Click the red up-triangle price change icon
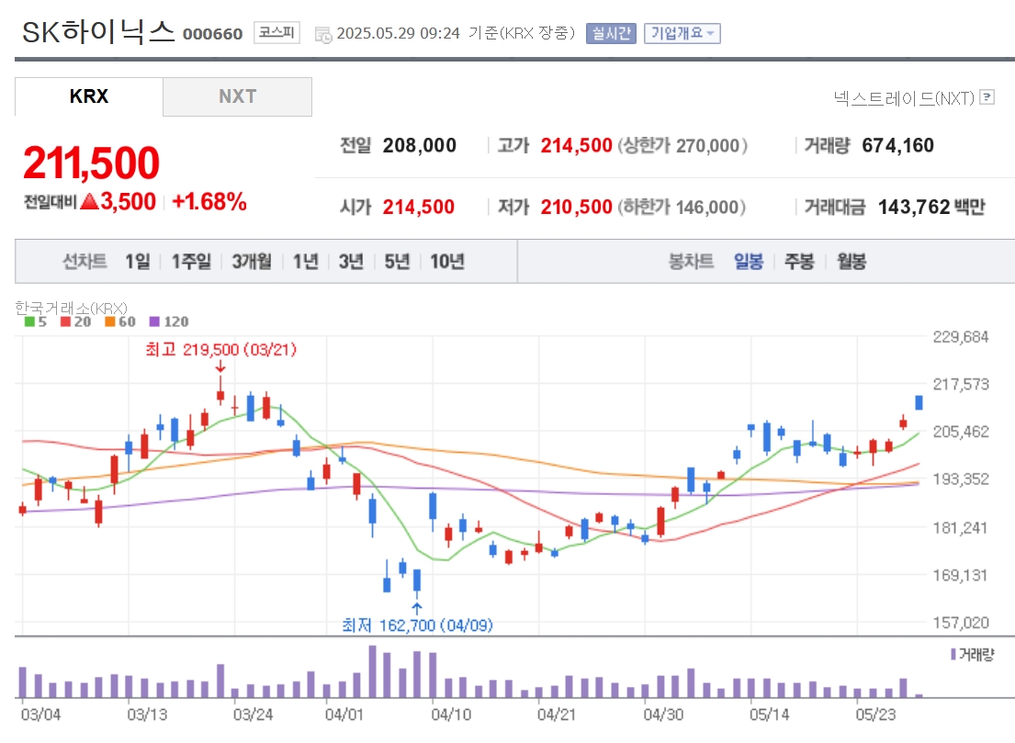Viewport: 1015px width, 743px height. point(89,201)
